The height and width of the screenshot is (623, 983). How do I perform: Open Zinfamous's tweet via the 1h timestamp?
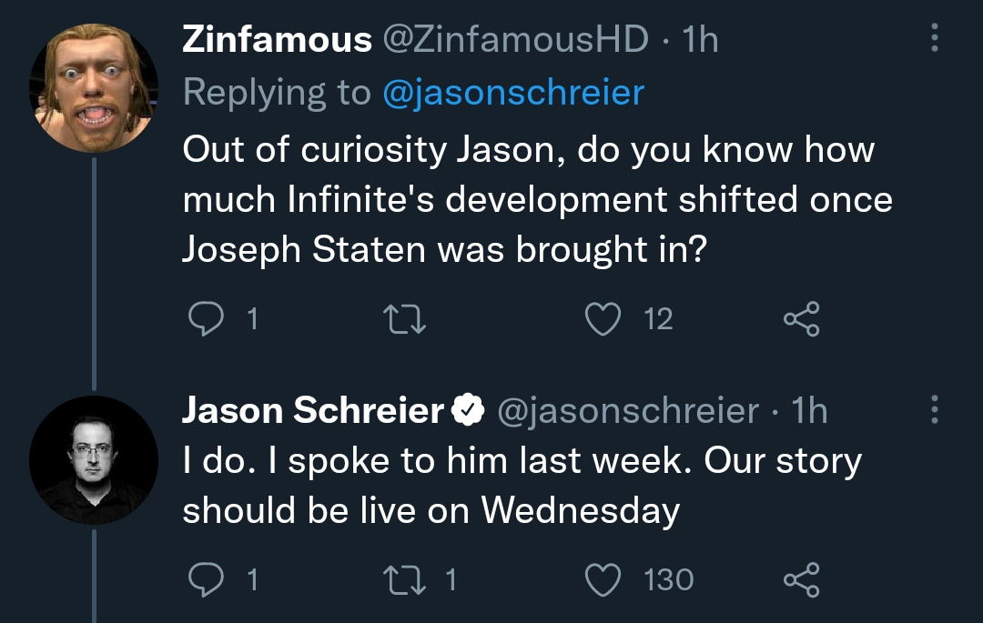pos(700,39)
